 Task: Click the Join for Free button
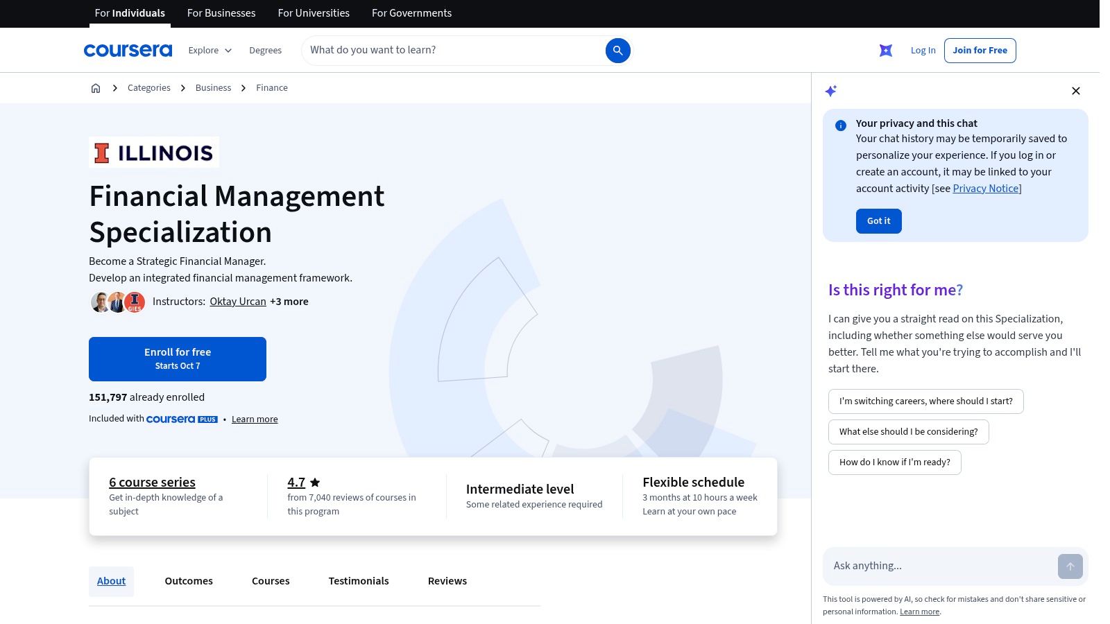[980, 51]
